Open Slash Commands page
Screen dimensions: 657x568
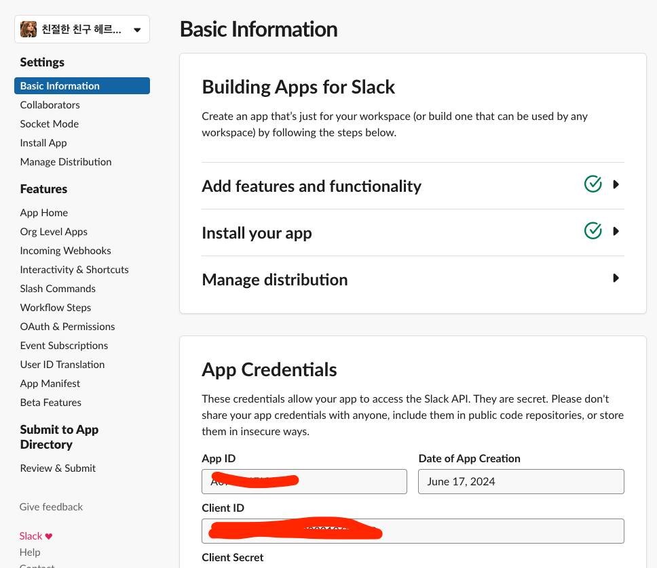tap(58, 288)
